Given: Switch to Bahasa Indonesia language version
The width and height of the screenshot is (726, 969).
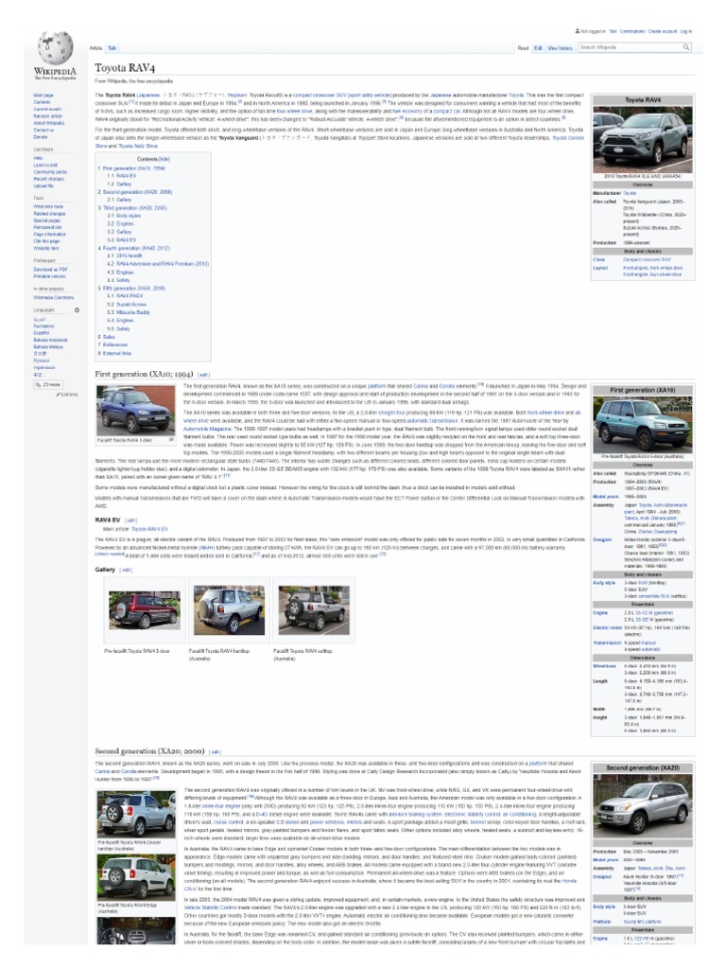Looking at the screenshot, I should click(51, 340).
